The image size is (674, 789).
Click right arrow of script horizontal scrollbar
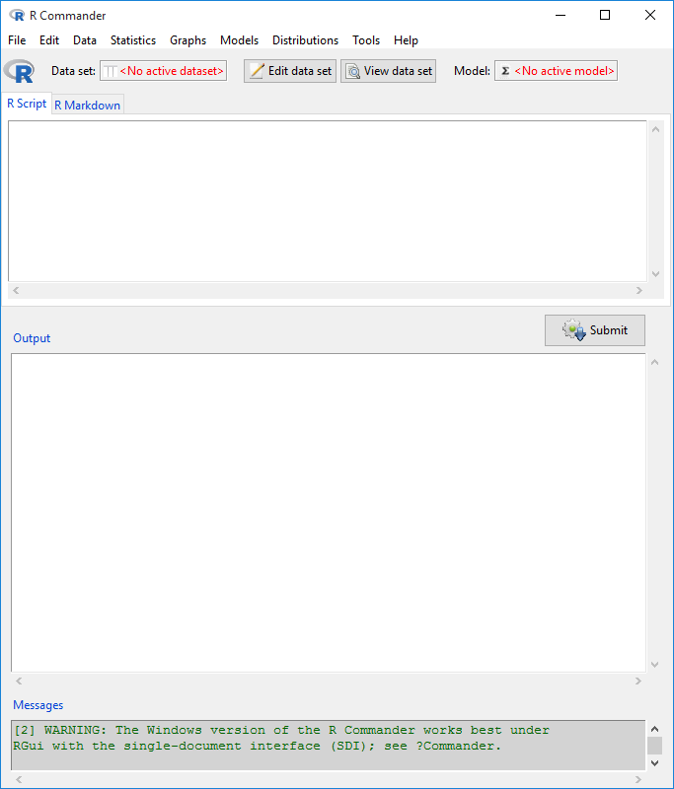click(x=639, y=291)
